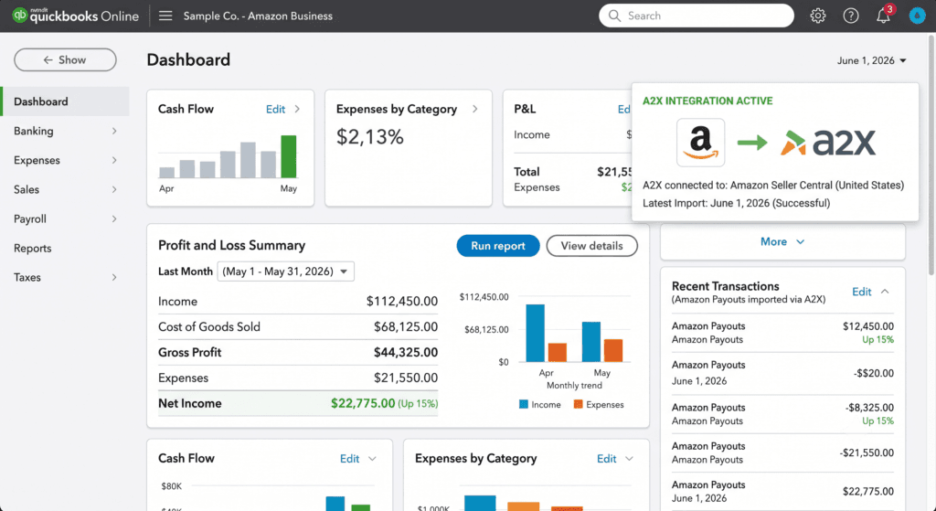Screen dimensions: 936x511
Task: Click Edit on bottom Cash Flow card
Action: pyautogui.click(x=349, y=459)
